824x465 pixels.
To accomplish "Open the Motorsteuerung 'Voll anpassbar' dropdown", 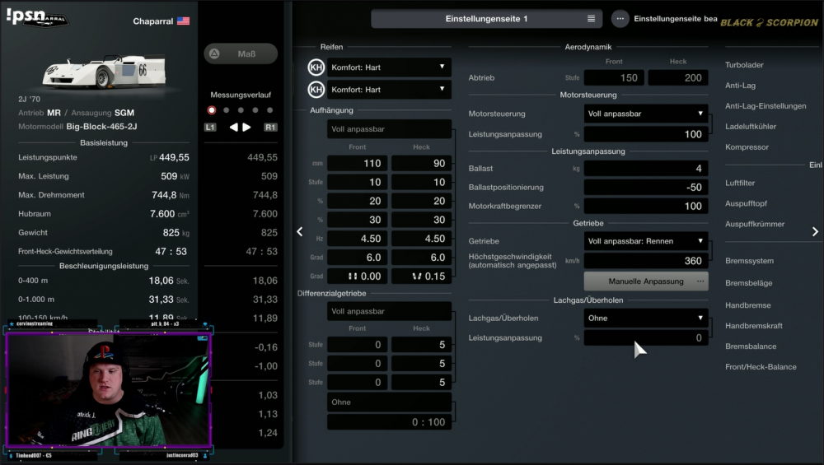I will pyautogui.click(x=646, y=114).
